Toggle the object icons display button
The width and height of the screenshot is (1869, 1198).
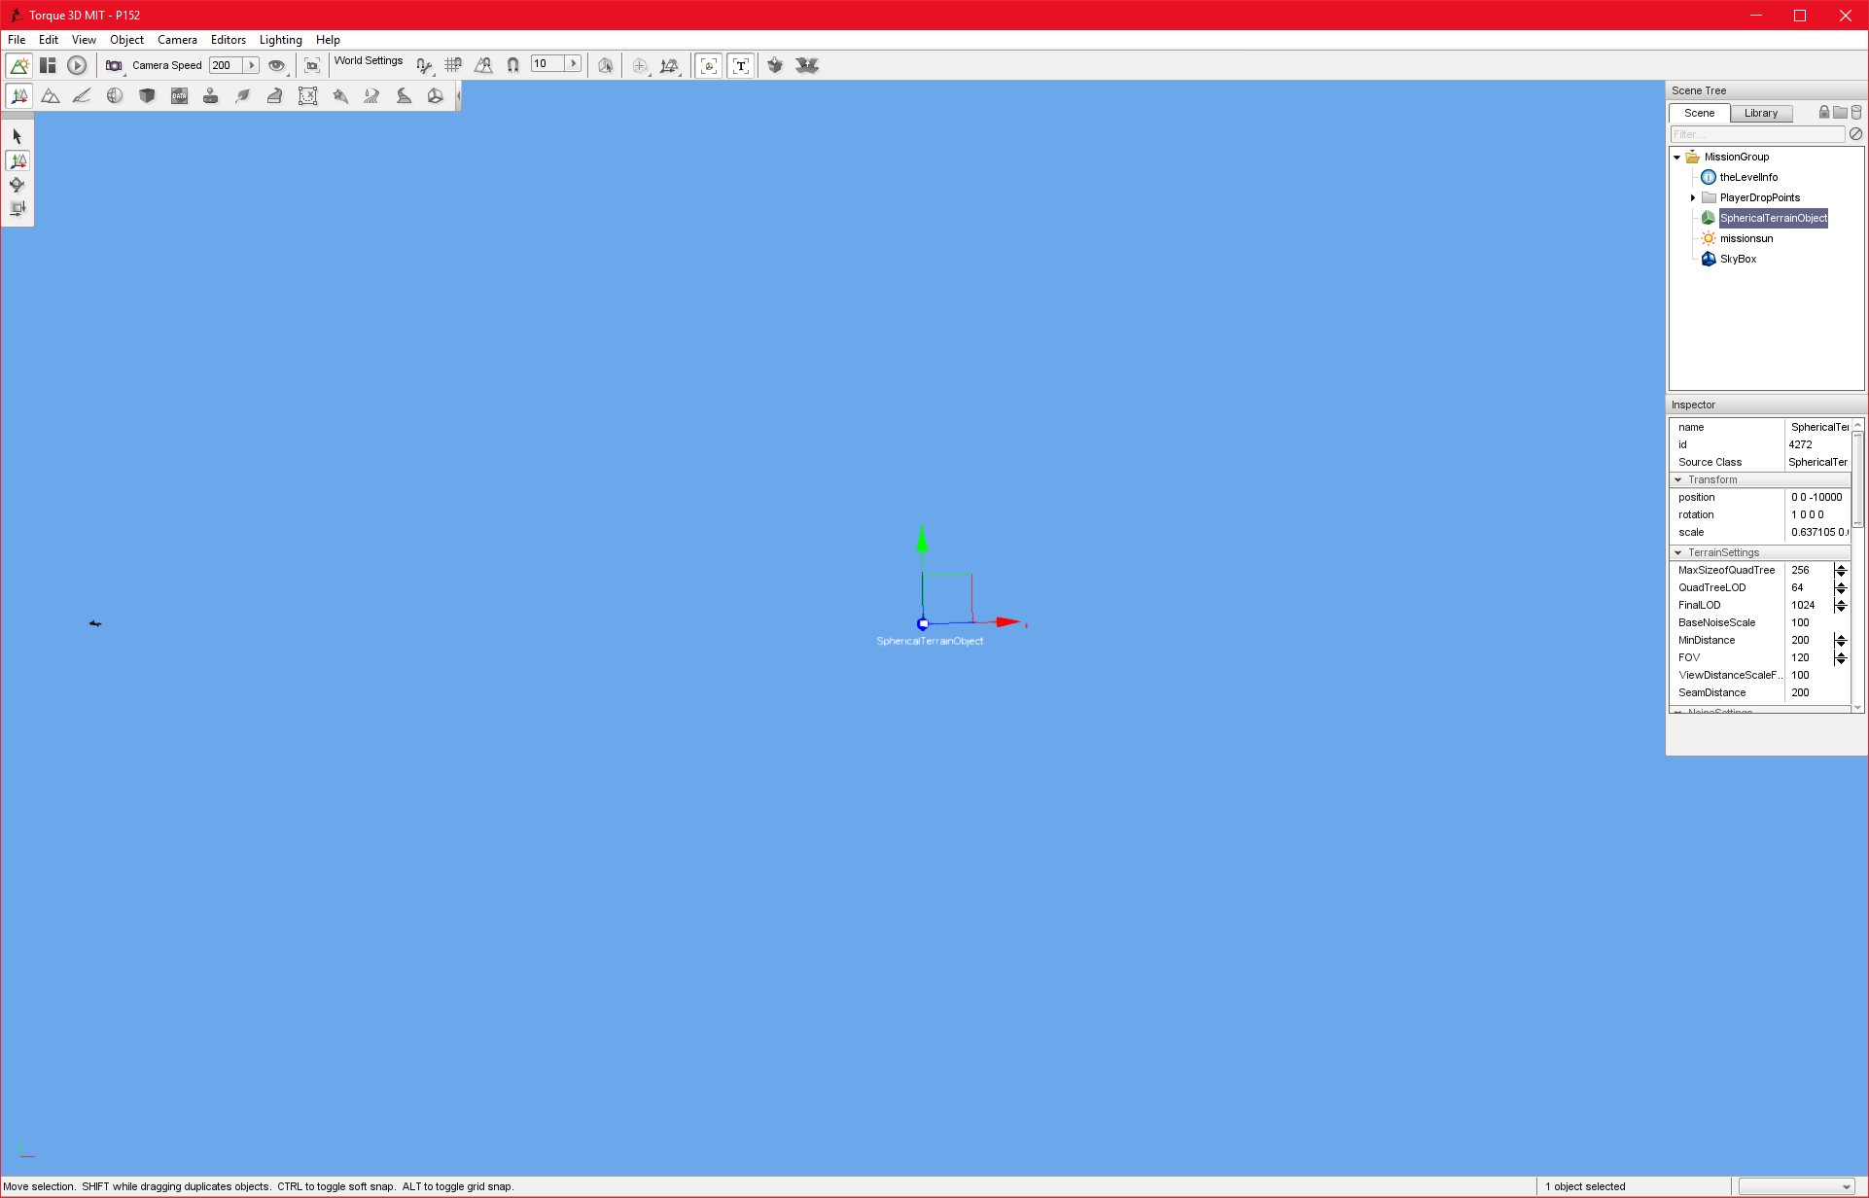[709, 65]
